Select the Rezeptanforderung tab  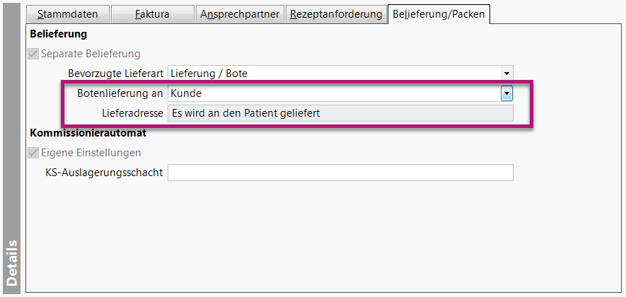(336, 13)
